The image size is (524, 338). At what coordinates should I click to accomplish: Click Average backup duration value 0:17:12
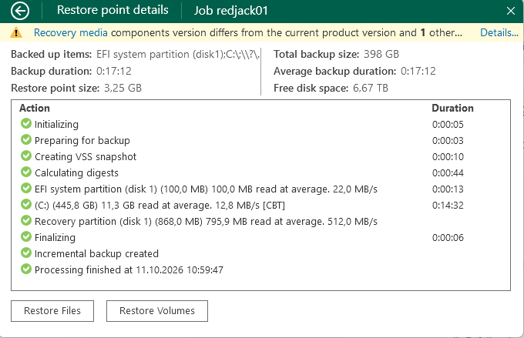click(418, 71)
